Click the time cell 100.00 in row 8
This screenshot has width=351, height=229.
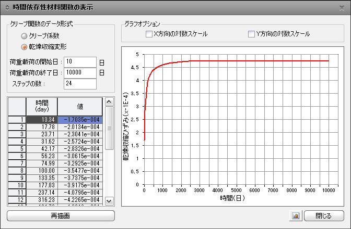(x=42, y=170)
